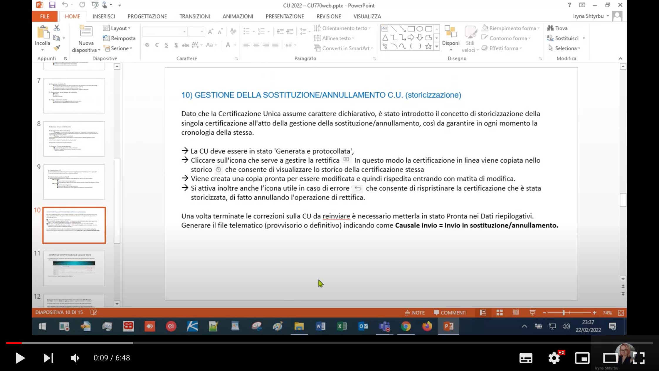This screenshot has width=659, height=371.
Task: Click the Outlook icon in the taskbar
Action: pyautogui.click(x=363, y=326)
